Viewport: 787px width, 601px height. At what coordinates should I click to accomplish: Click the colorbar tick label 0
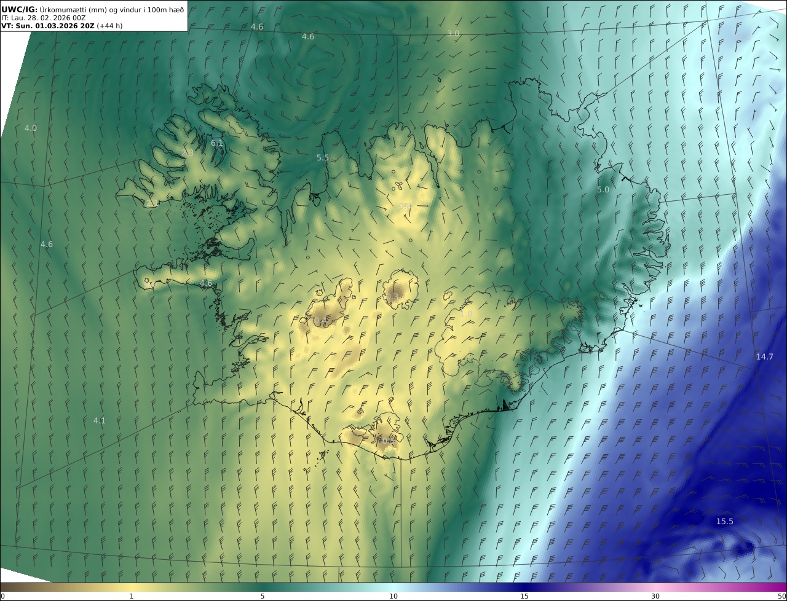coord(2,596)
